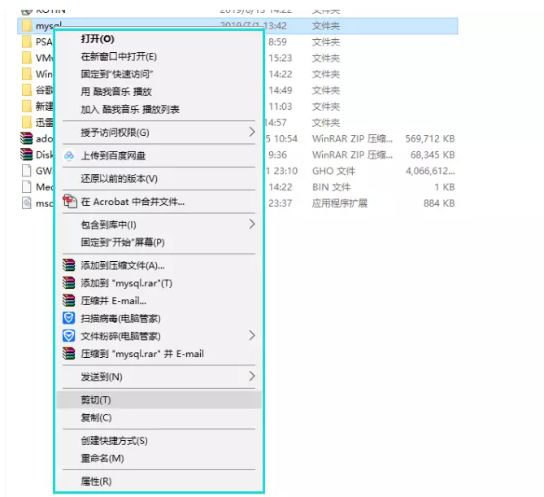Viewport: 544px width, 497px height.
Task: Click shield icon beside 文件粉碎(电脑管家)
Action: click(x=68, y=336)
